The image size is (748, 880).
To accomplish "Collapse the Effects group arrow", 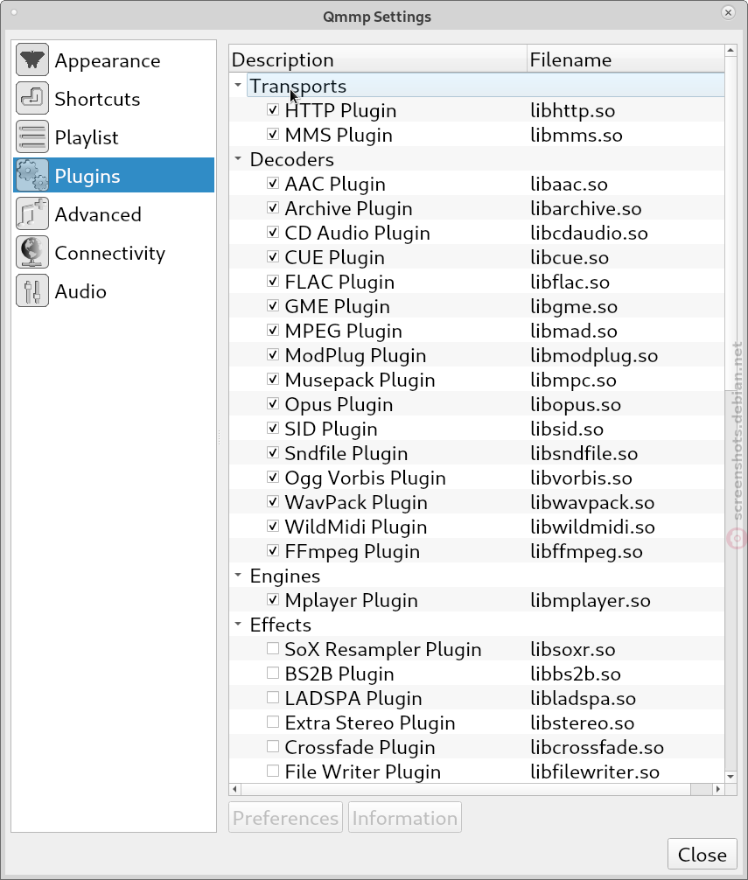I will pyautogui.click(x=238, y=624).
